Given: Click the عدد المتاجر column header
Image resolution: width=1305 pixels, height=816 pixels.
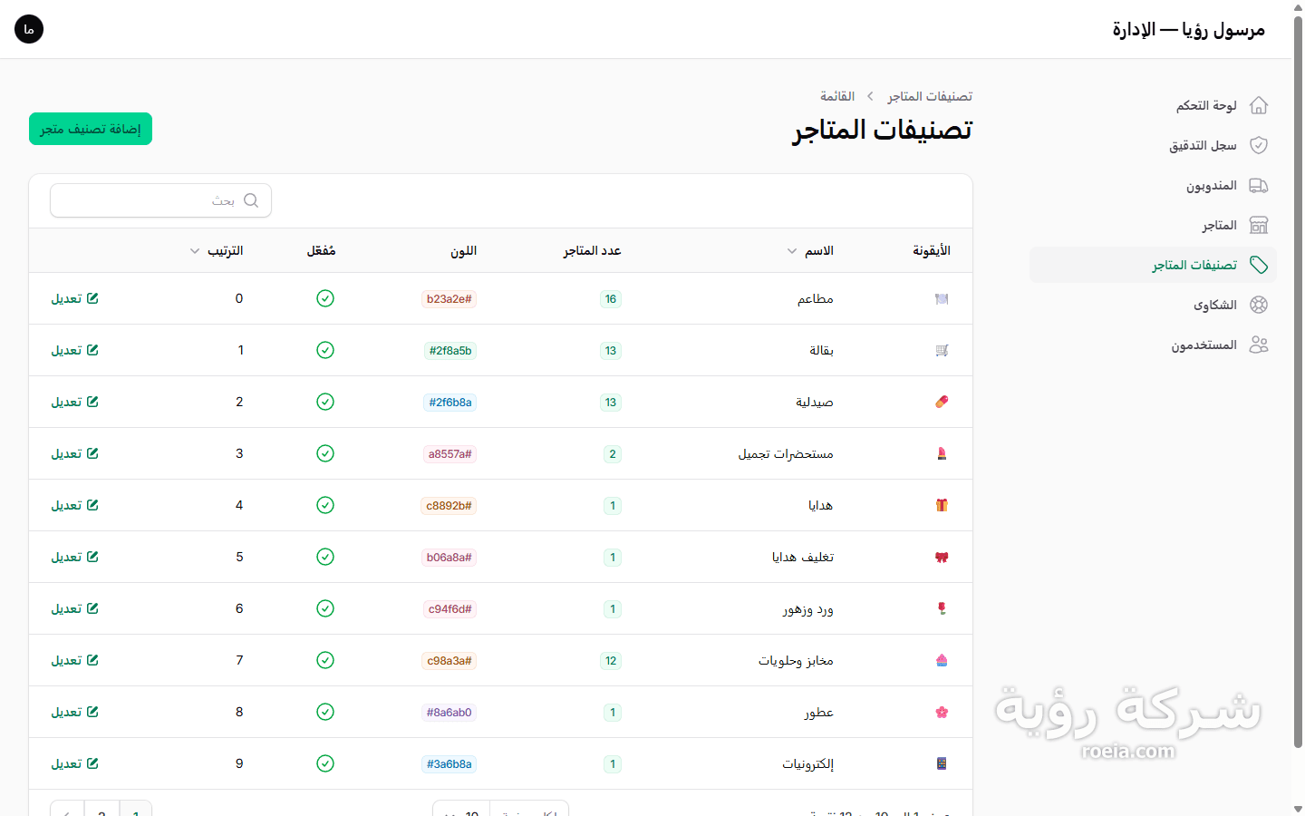Looking at the screenshot, I should pos(592,251).
